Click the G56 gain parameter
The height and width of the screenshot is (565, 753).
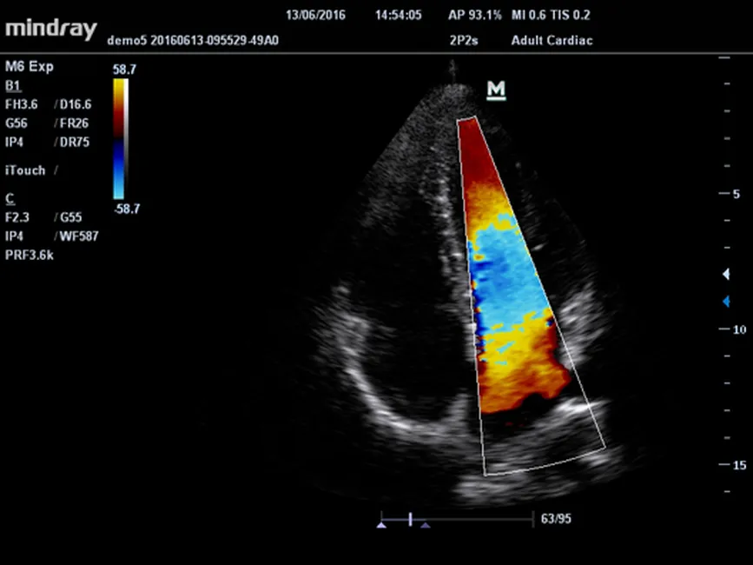coord(17,123)
